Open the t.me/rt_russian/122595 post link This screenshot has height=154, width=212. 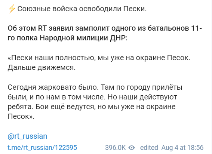pyautogui.click(x=42, y=148)
